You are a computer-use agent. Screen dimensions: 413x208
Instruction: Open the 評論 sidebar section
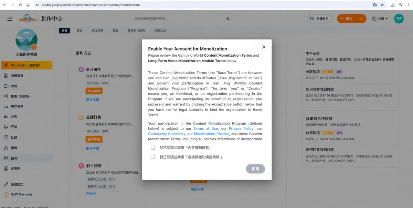coord(27,127)
